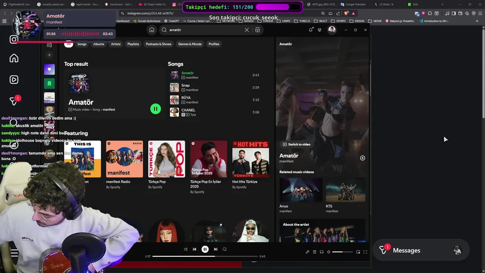Open the browser hamburger menu
485x273 pixels.
(480, 13)
